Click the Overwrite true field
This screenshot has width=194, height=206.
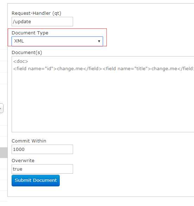(x=42, y=169)
